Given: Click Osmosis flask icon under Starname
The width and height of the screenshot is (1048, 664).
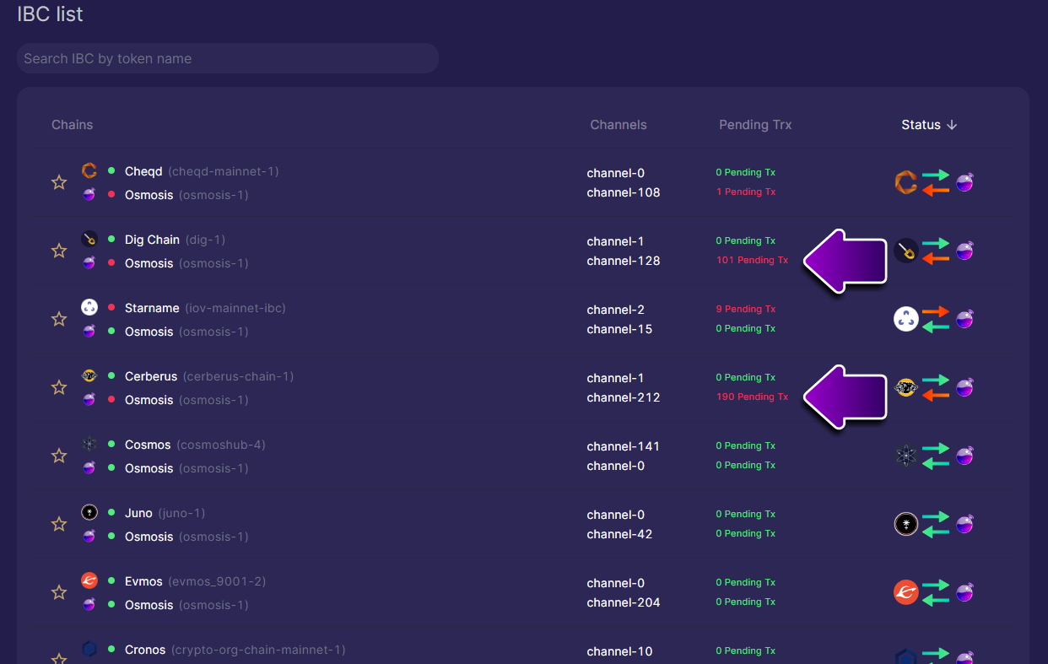Looking at the screenshot, I should [89, 331].
